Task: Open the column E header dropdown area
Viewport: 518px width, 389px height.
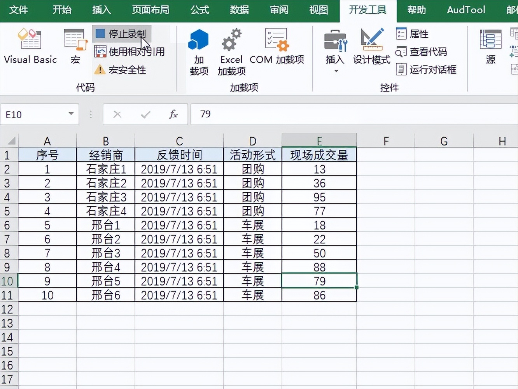Action: pos(319,140)
